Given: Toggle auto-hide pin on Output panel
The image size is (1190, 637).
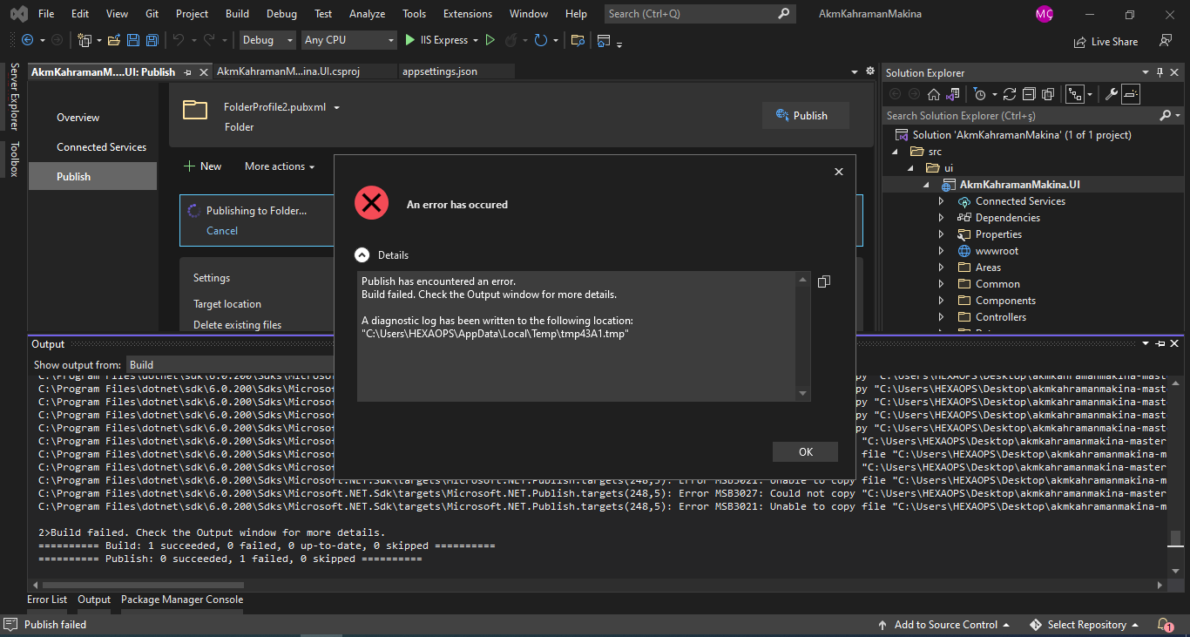Looking at the screenshot, I should pos(1161,344).
